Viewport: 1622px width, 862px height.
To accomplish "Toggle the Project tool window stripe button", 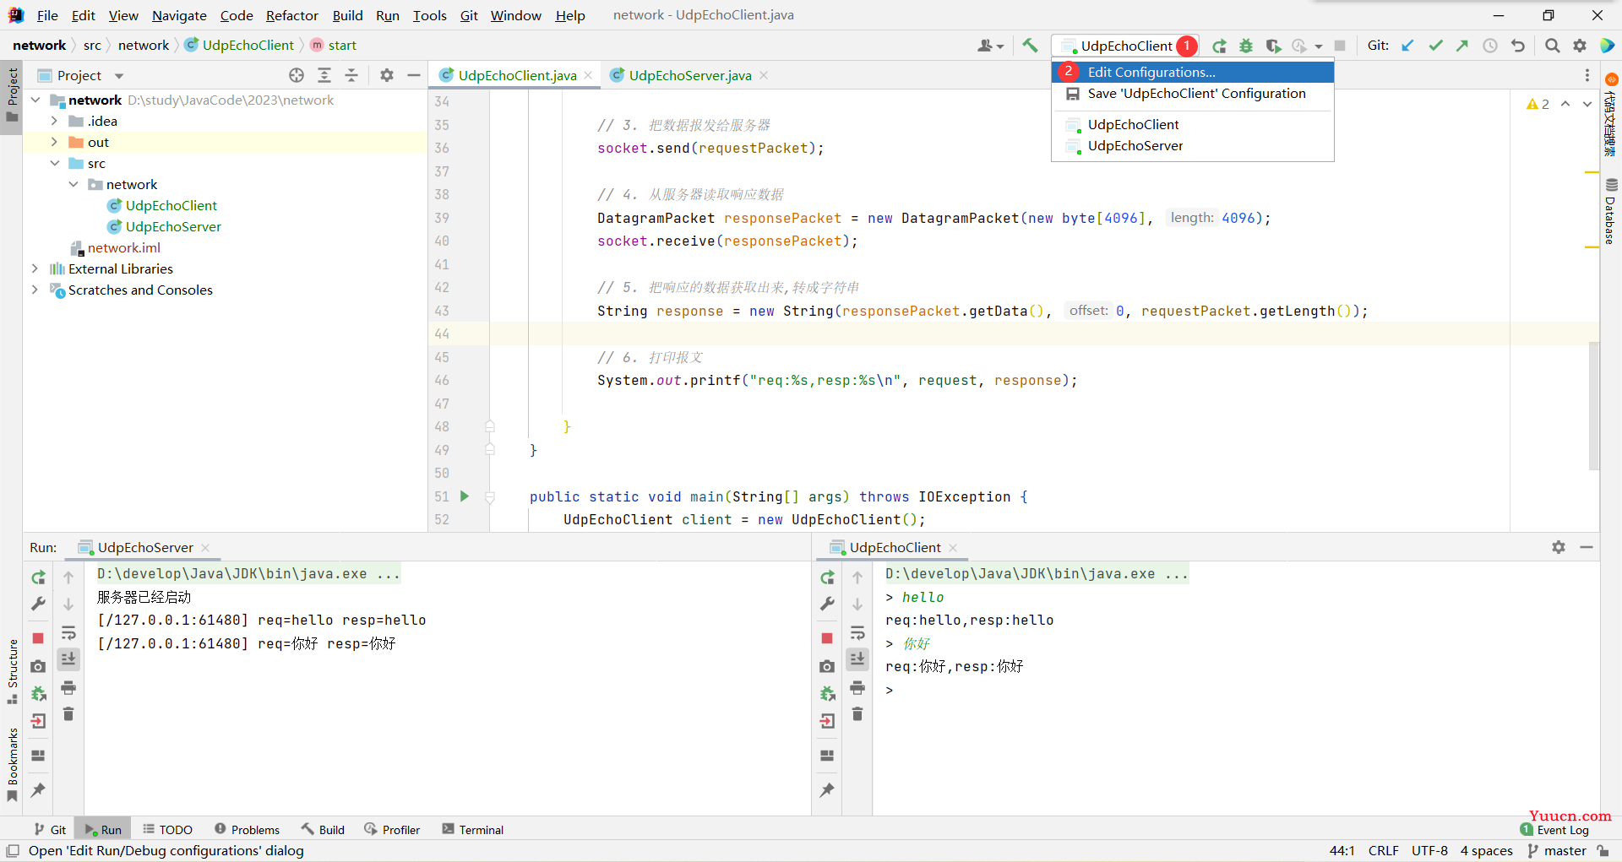I will [x=12, y=95].
